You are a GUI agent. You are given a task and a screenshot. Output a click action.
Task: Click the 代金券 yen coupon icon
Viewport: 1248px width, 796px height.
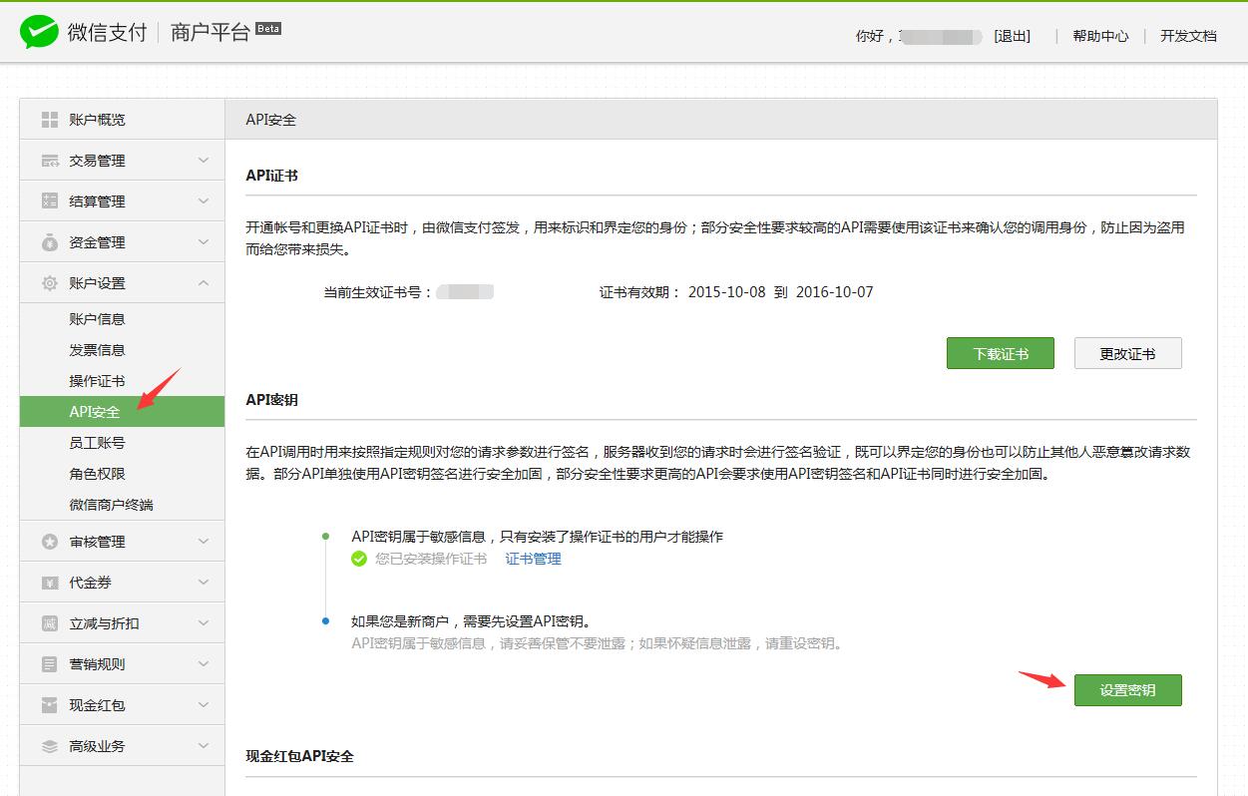50,583
